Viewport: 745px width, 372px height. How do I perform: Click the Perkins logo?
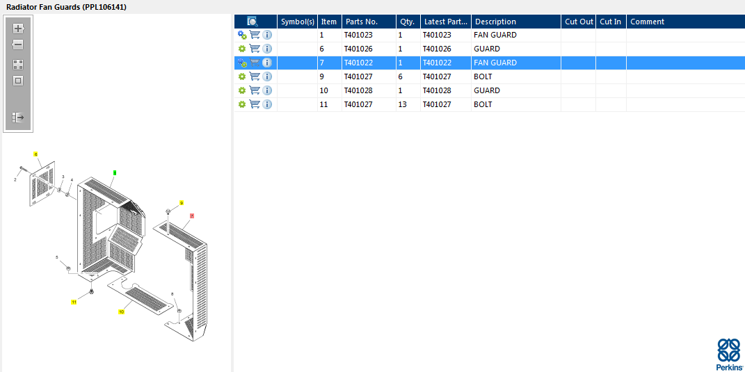pos(728,355)
